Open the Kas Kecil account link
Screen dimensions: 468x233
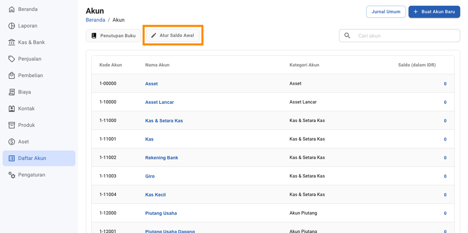tap(156, 195)
